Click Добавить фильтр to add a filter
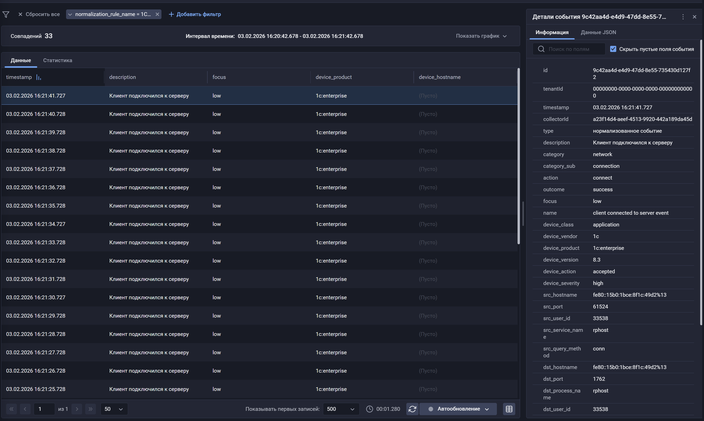Viewport: 704px width, 421px height. click(x=195, y=14)
